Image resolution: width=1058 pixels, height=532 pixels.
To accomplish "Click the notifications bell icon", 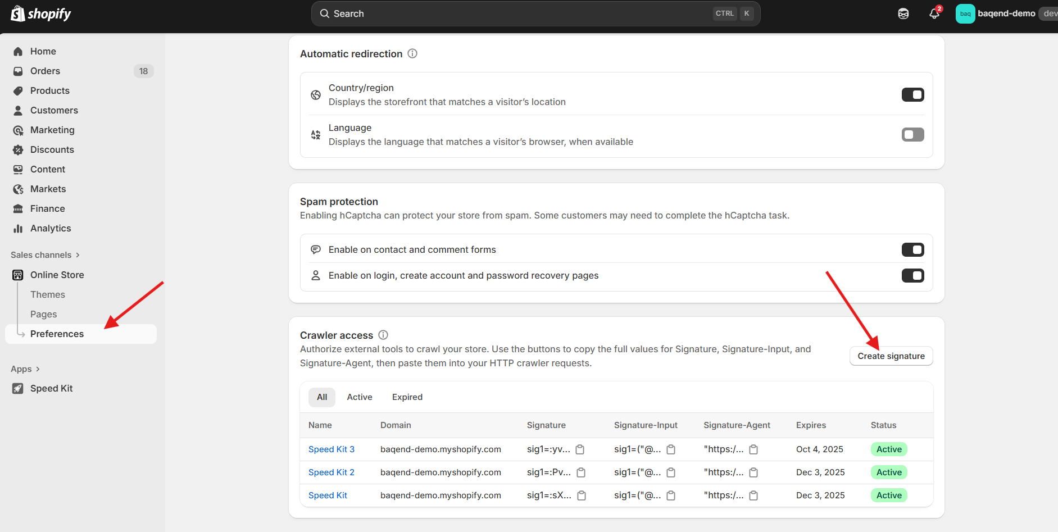I will (934, 13).
